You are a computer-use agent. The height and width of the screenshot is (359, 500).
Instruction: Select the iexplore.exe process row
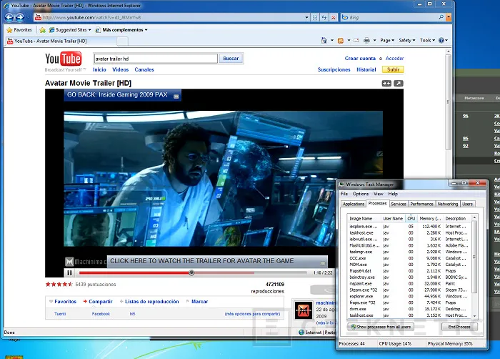[409, 227]
